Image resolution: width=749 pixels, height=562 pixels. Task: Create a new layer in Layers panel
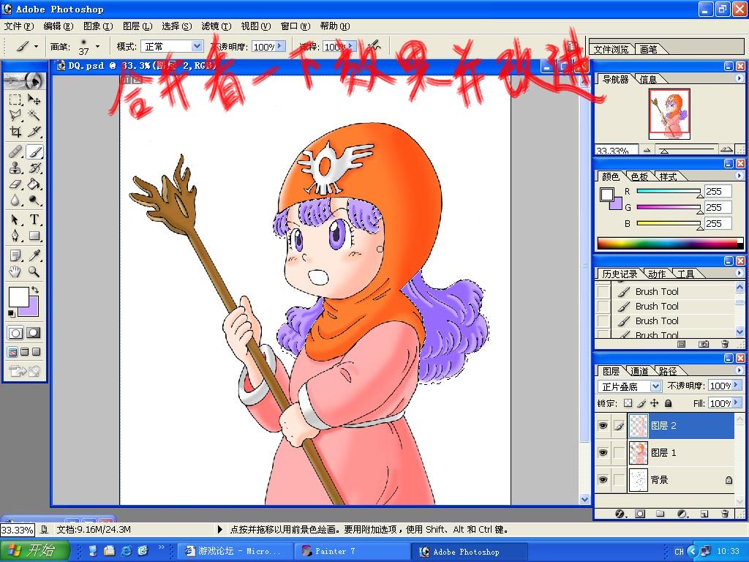[704, 514]
